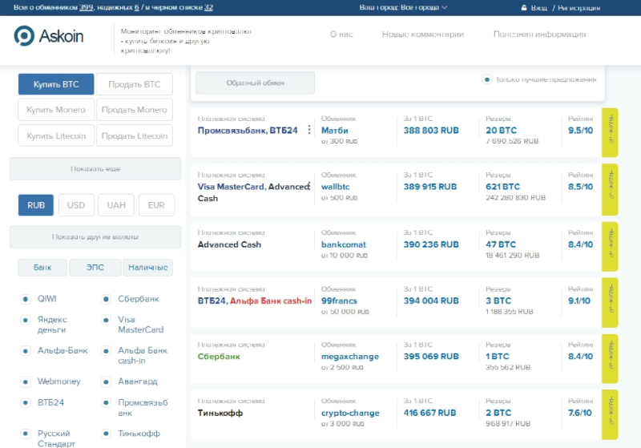Click the 416 667 RUB rate
Screen dimensions: 641x448
tap(429, 413)
